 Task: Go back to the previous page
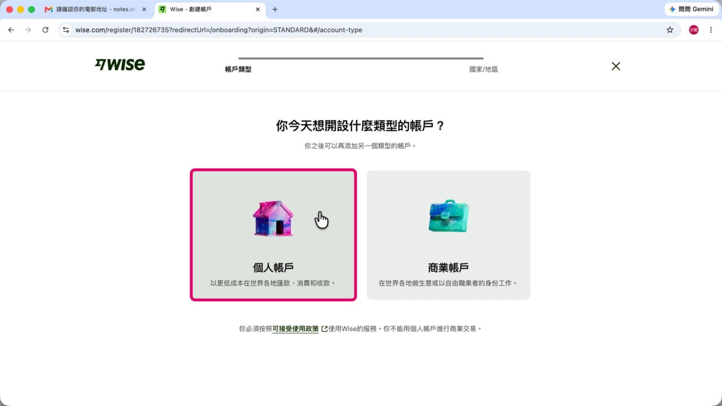[11, 30]
